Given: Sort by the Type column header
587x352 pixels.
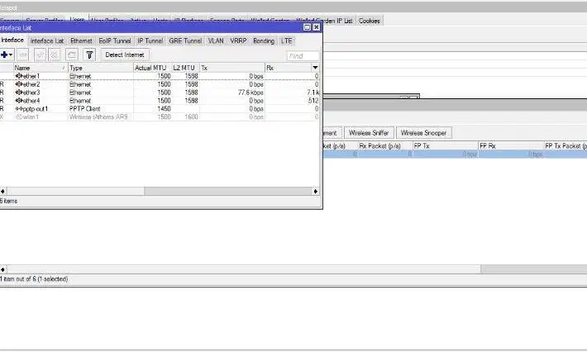Looking at the screenshot, I should click(100, 68).
